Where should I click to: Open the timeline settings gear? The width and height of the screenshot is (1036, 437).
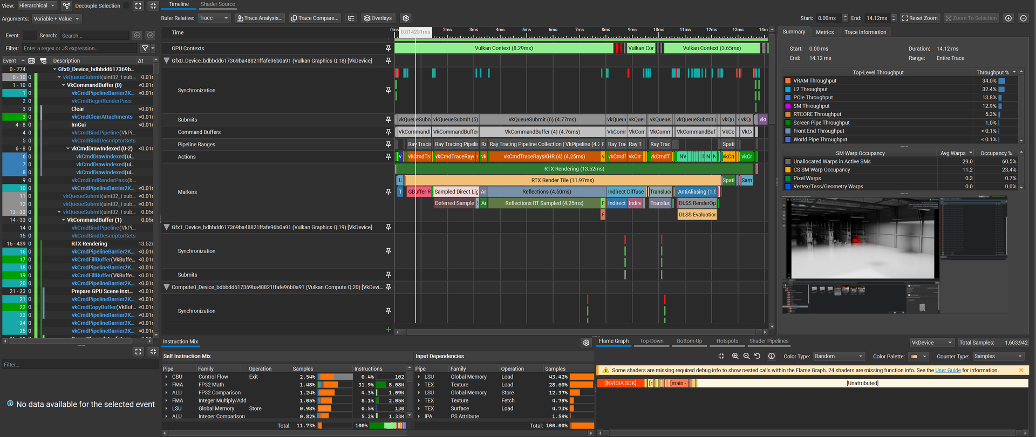[406, 18]
